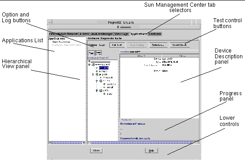Click the host icon at tree root
The width and height of the screenshot is (245, 162).
click(89, 61)
